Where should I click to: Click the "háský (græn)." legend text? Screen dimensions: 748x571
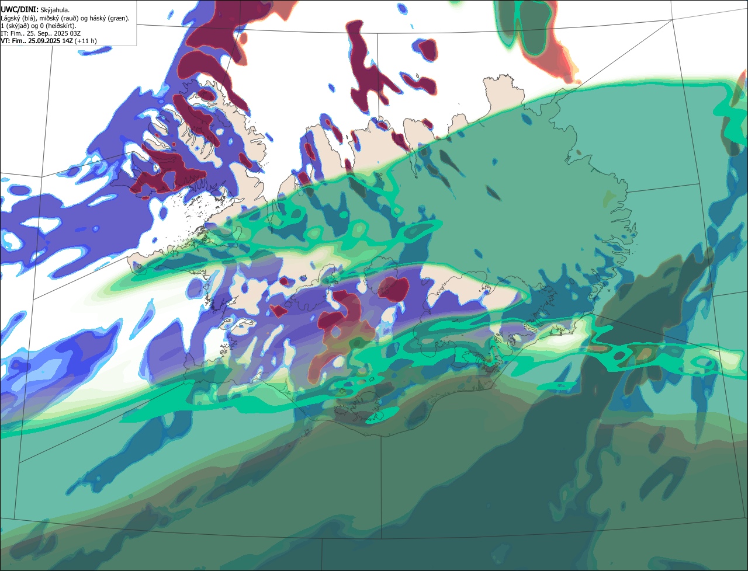click(x=109, y=19)
